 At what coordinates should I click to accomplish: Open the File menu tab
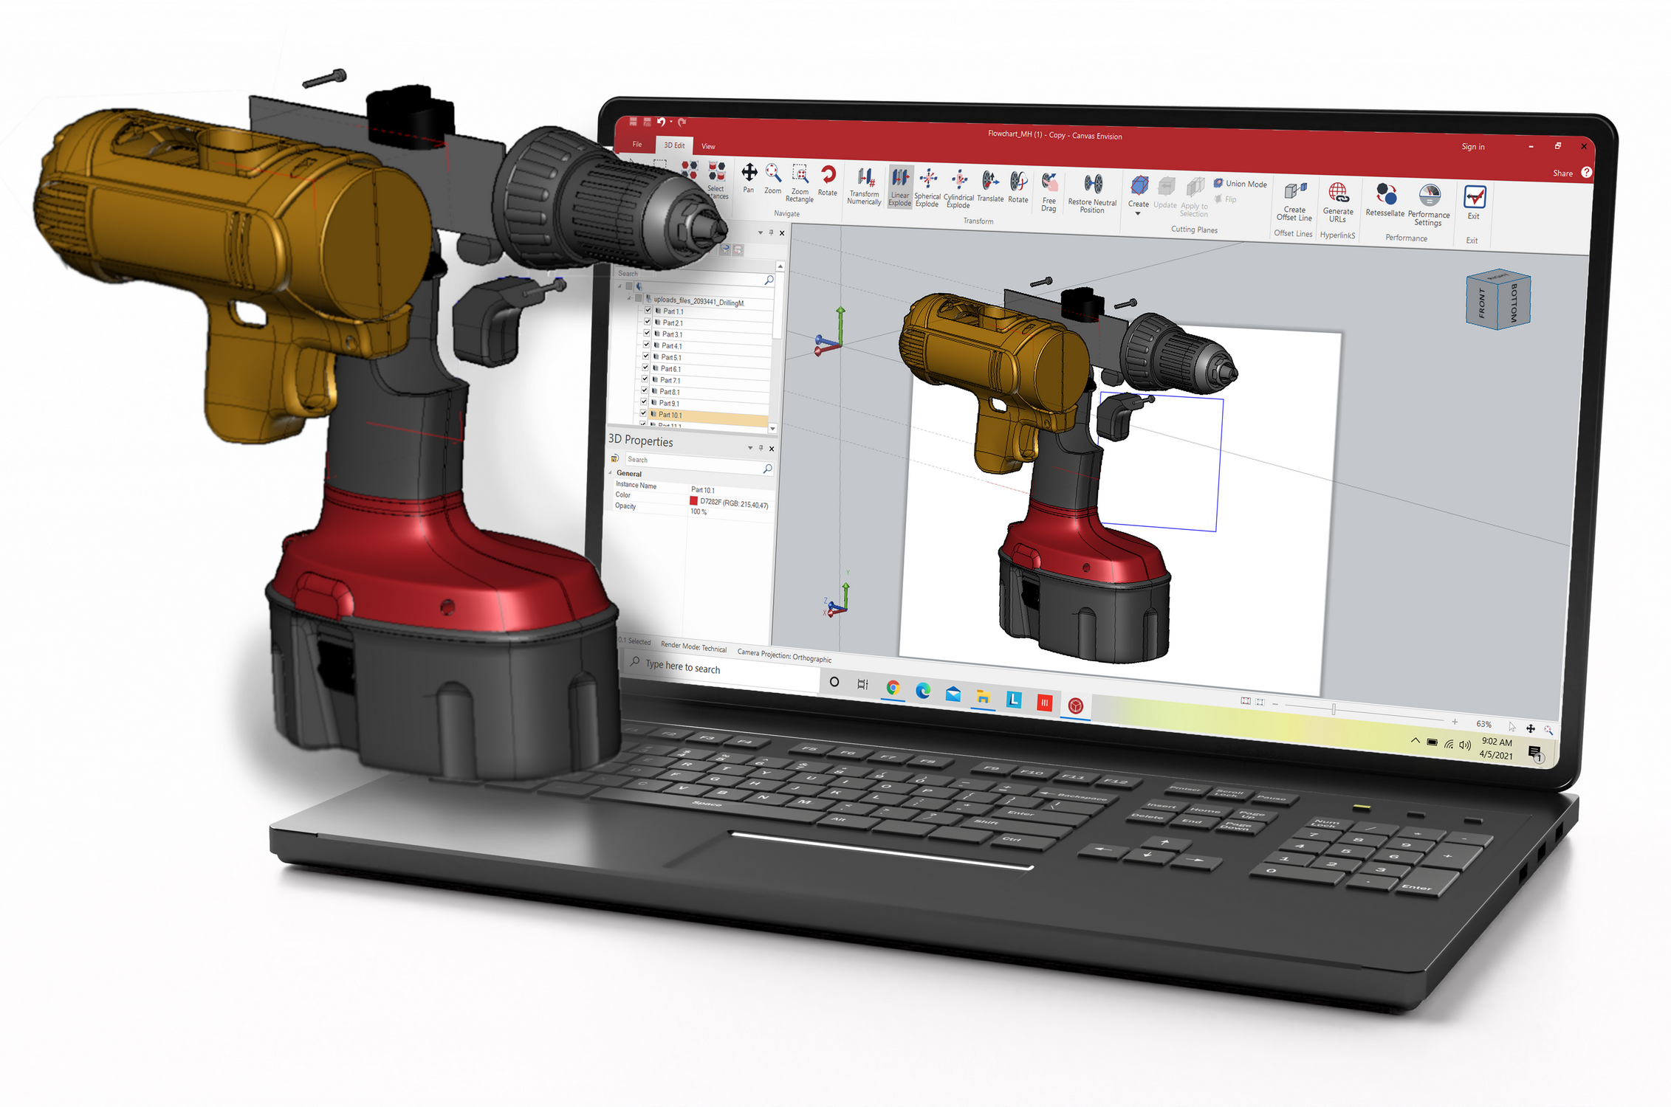(637, 145)
